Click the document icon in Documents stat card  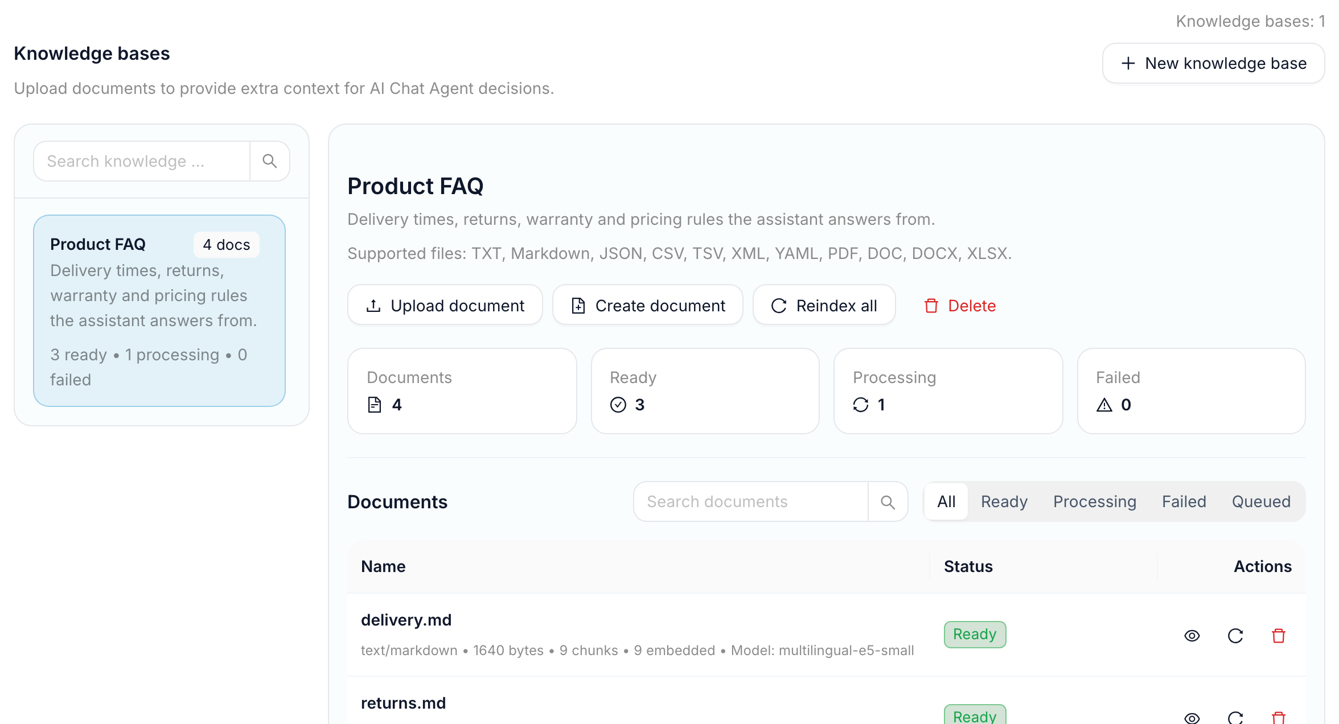coord(375,405)
